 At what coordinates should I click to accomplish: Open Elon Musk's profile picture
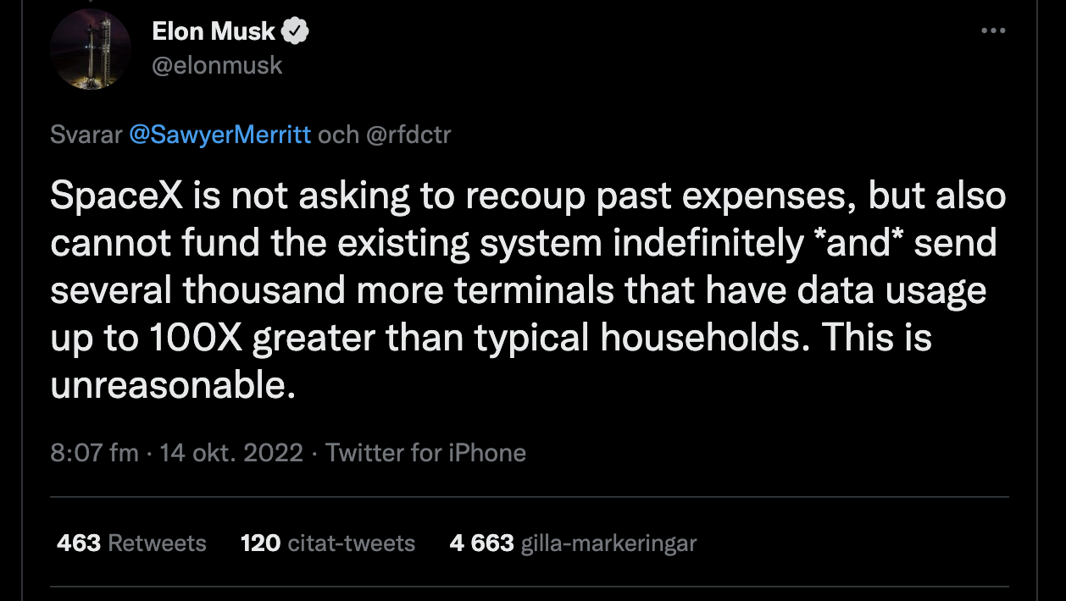tap(91, 49)
